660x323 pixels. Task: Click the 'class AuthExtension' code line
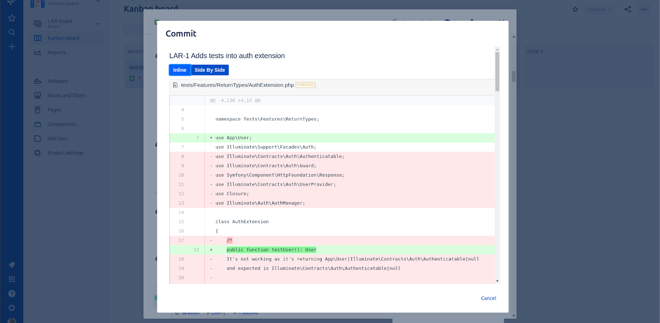[332, 222]
